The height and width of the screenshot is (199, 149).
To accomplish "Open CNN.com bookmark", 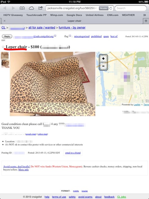I will 113,15.
